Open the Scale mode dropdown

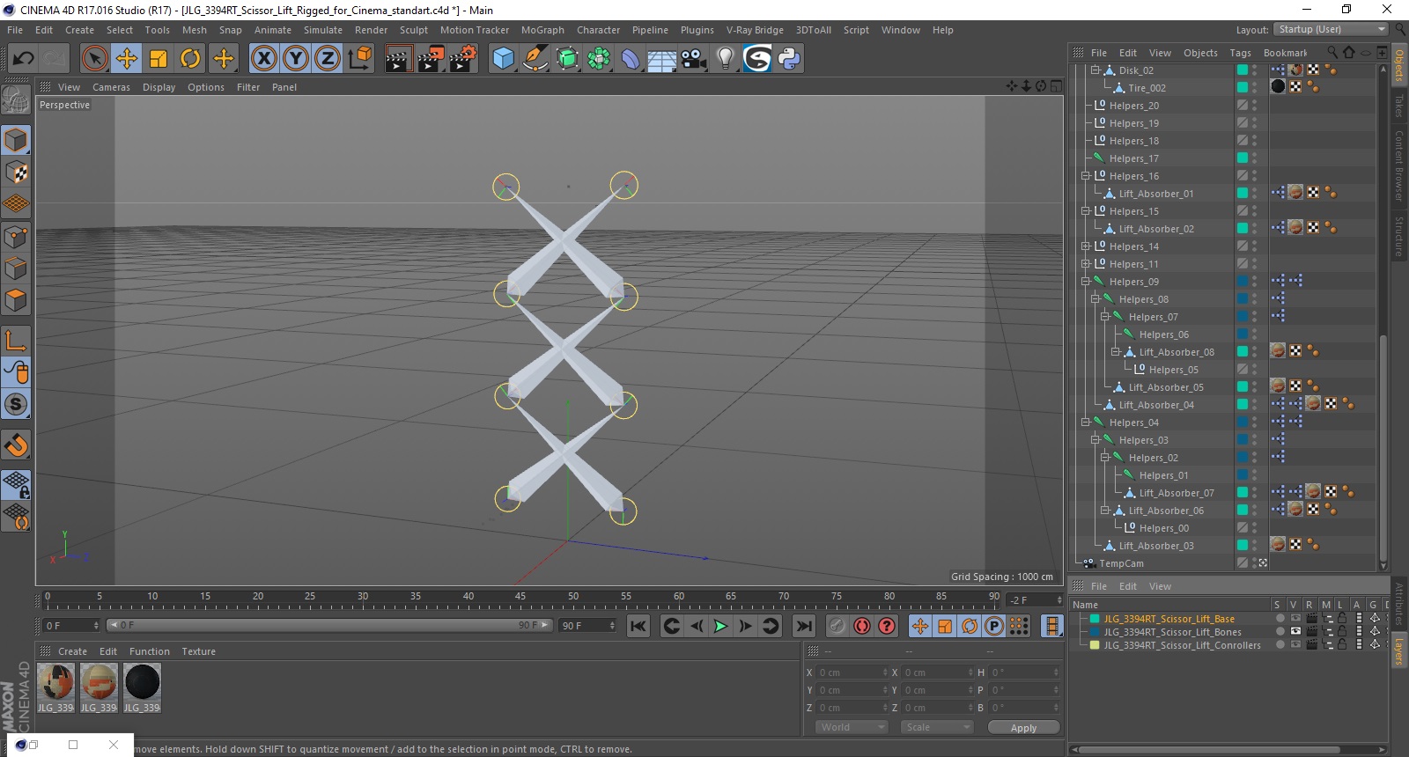click(x=937, y=727)
